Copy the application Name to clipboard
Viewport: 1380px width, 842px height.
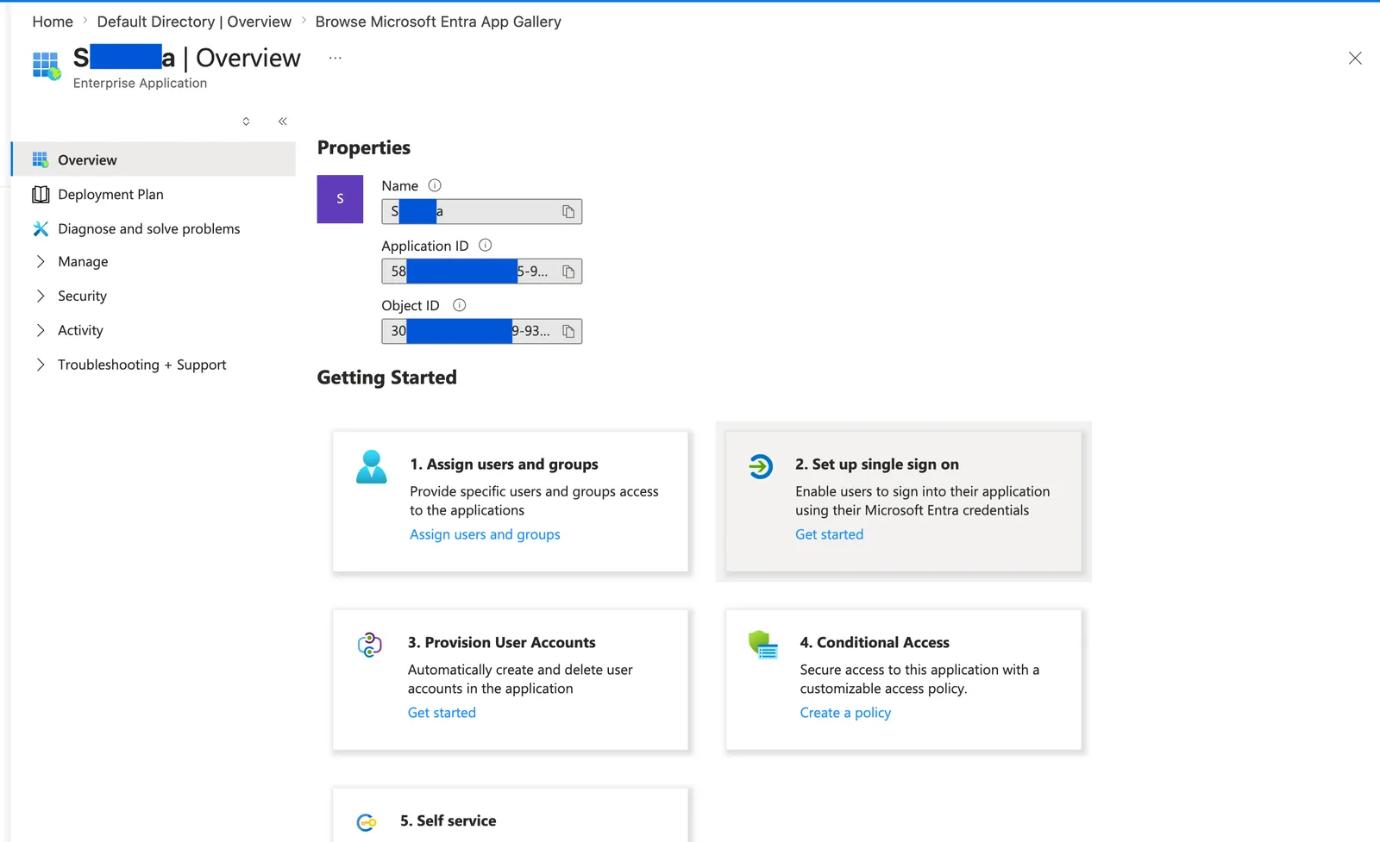(568, 212)
